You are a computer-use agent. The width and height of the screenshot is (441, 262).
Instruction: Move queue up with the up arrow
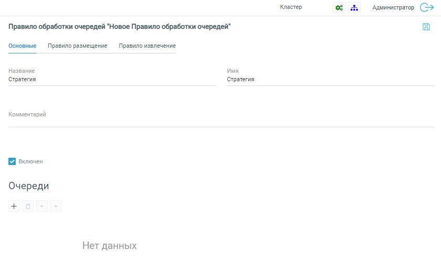click(x=42, y=206)
